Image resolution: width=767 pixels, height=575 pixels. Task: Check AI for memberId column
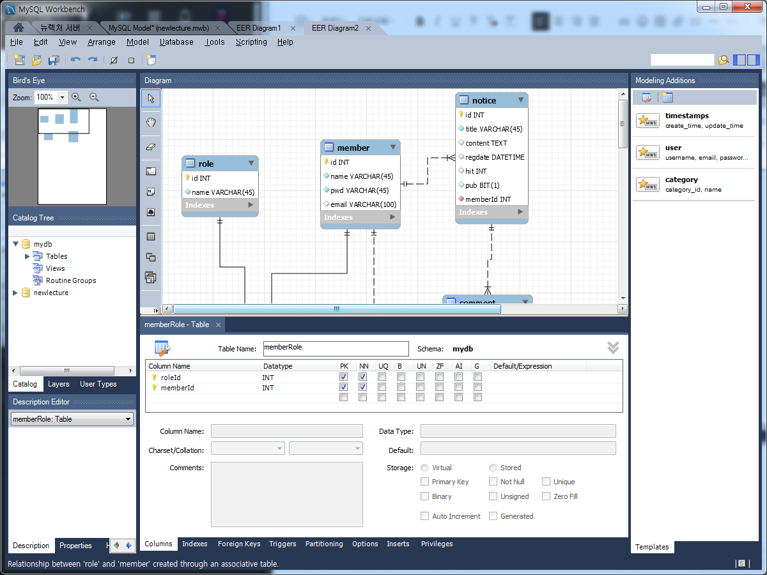click(x=459, y=387)
